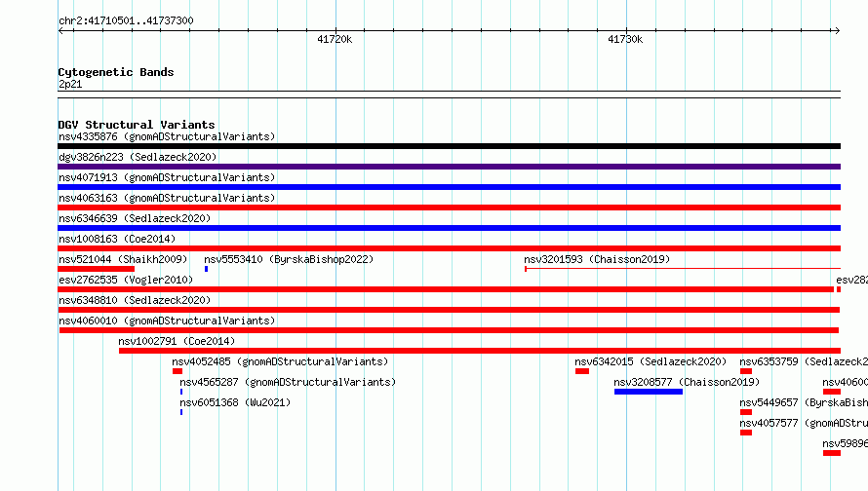Click the small red nsv6342015 bar
Viewport: 868px width, 491px height.
pyautogui.click(x=582, y=371)
